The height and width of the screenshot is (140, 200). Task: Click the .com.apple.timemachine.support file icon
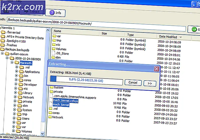click(51, 96)
